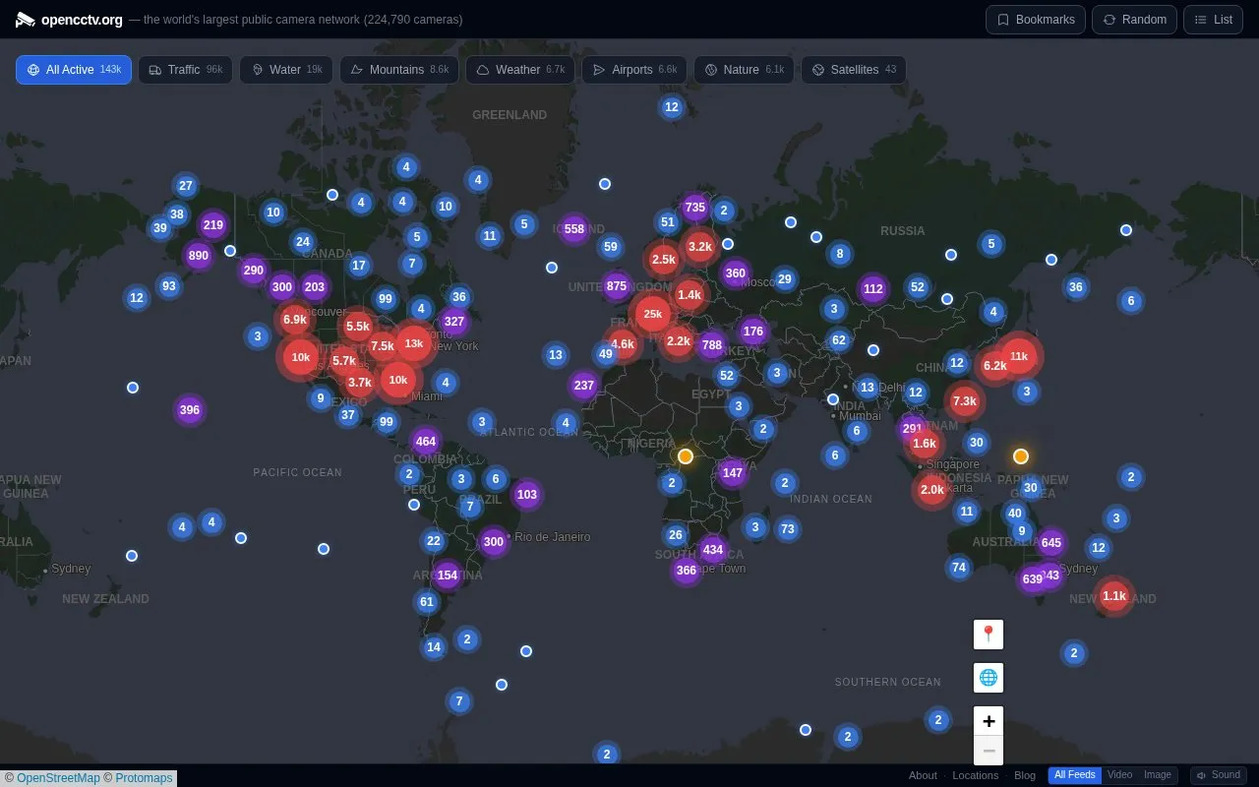Expand the 6.9k cluster near Vancouver

(x=295, y=320)
